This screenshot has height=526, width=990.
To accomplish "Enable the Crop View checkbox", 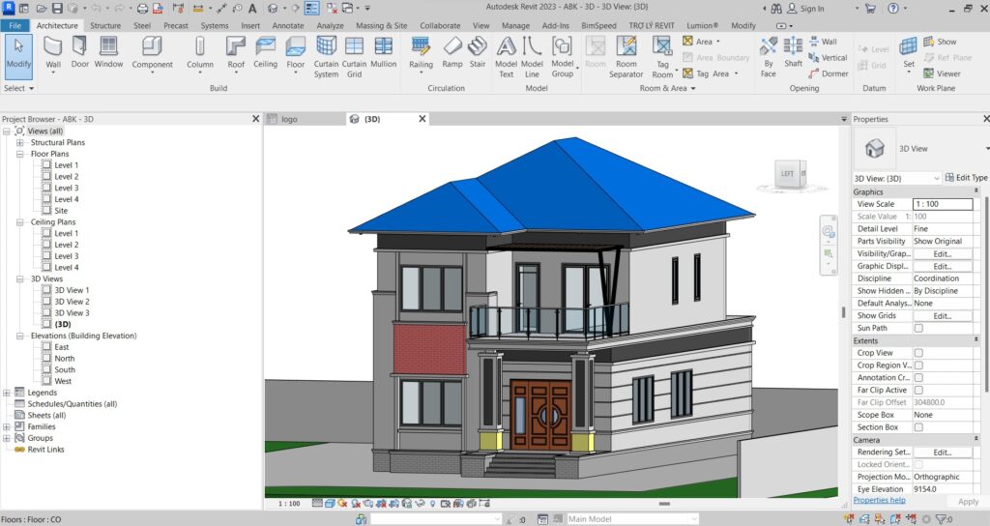I will pyautogui.click(x=918, y=353).
